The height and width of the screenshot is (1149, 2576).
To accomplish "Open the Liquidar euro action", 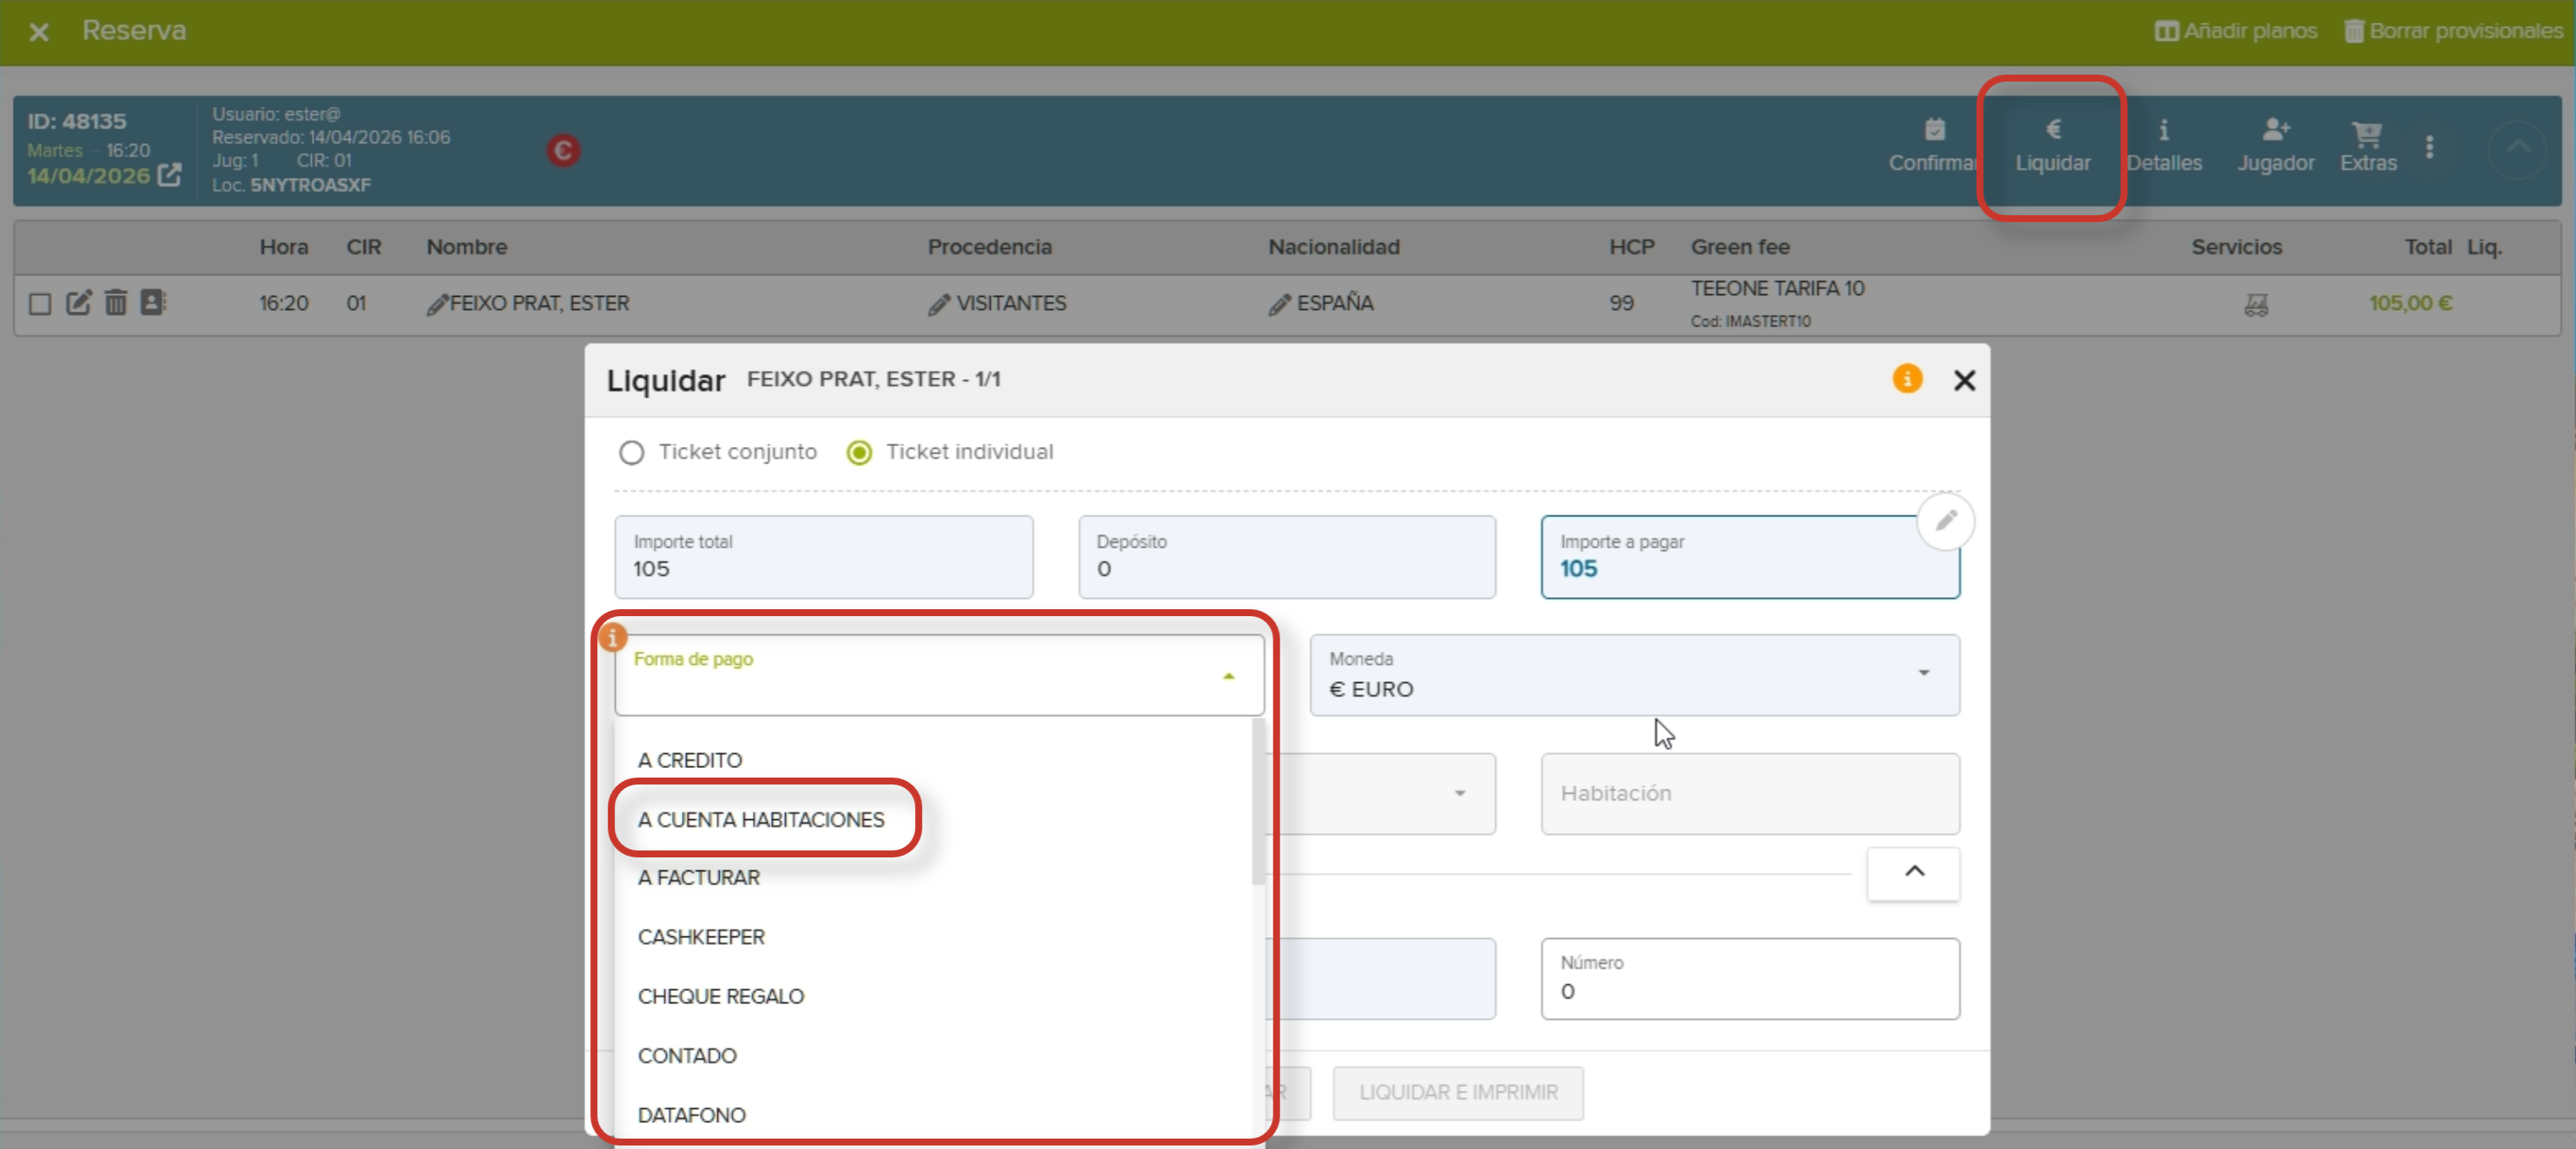I will tap(2052, 146).
